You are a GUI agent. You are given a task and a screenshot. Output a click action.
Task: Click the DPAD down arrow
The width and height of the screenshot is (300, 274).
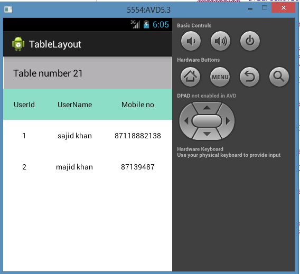point(207,134)
